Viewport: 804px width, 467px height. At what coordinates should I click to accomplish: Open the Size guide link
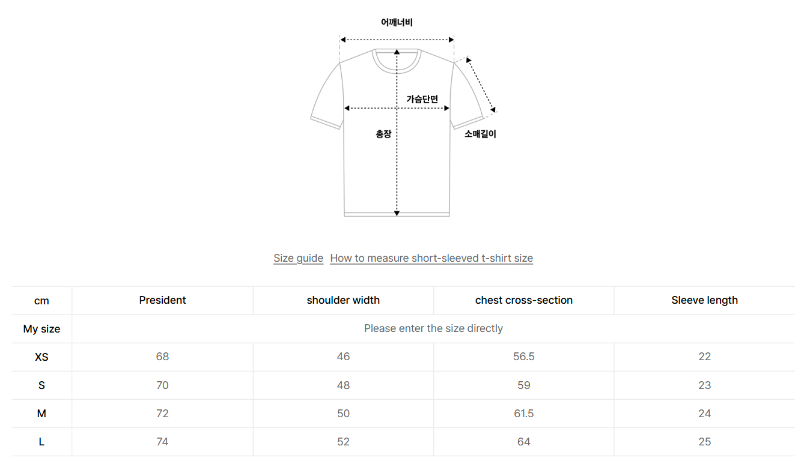pos(299,258)
